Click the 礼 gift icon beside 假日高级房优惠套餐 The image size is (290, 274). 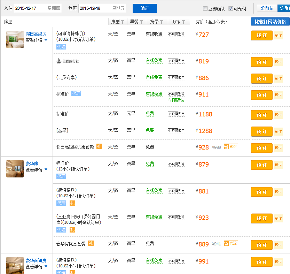[99, 147]
